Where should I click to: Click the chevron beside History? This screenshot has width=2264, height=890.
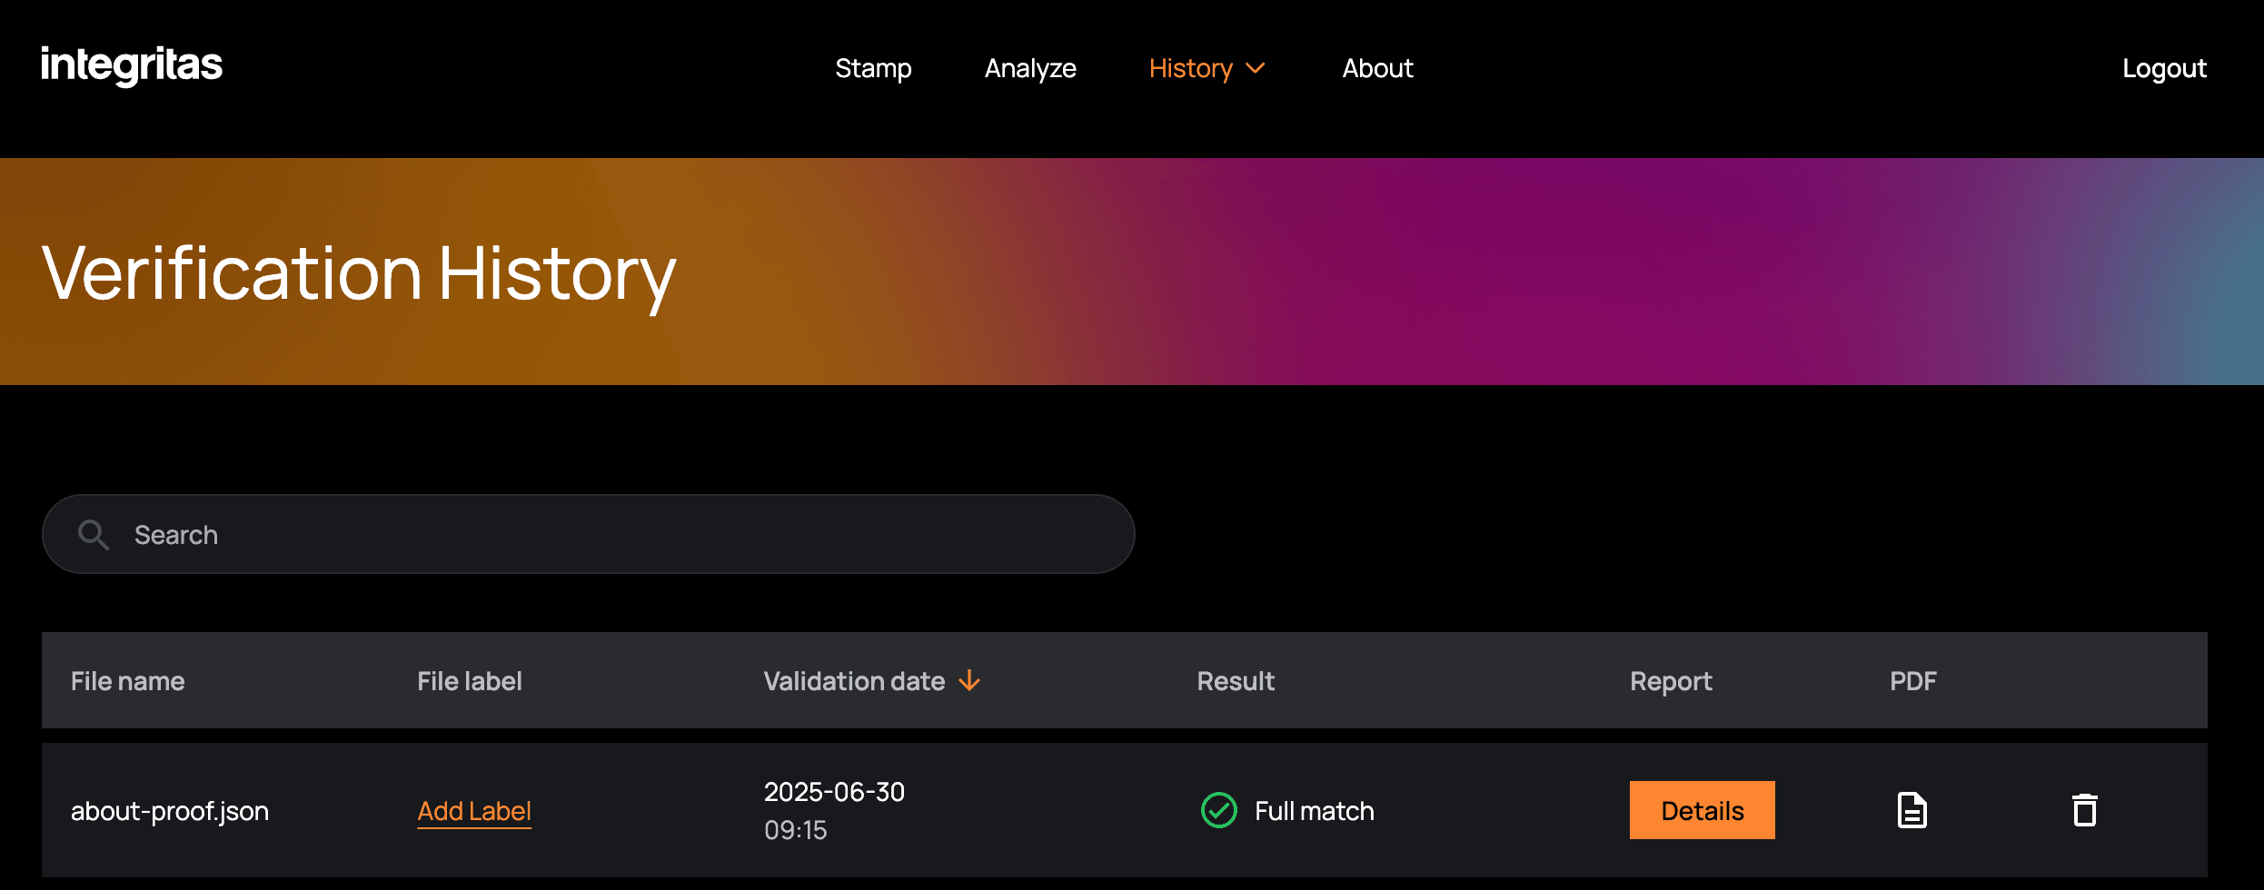point(1256,68)
